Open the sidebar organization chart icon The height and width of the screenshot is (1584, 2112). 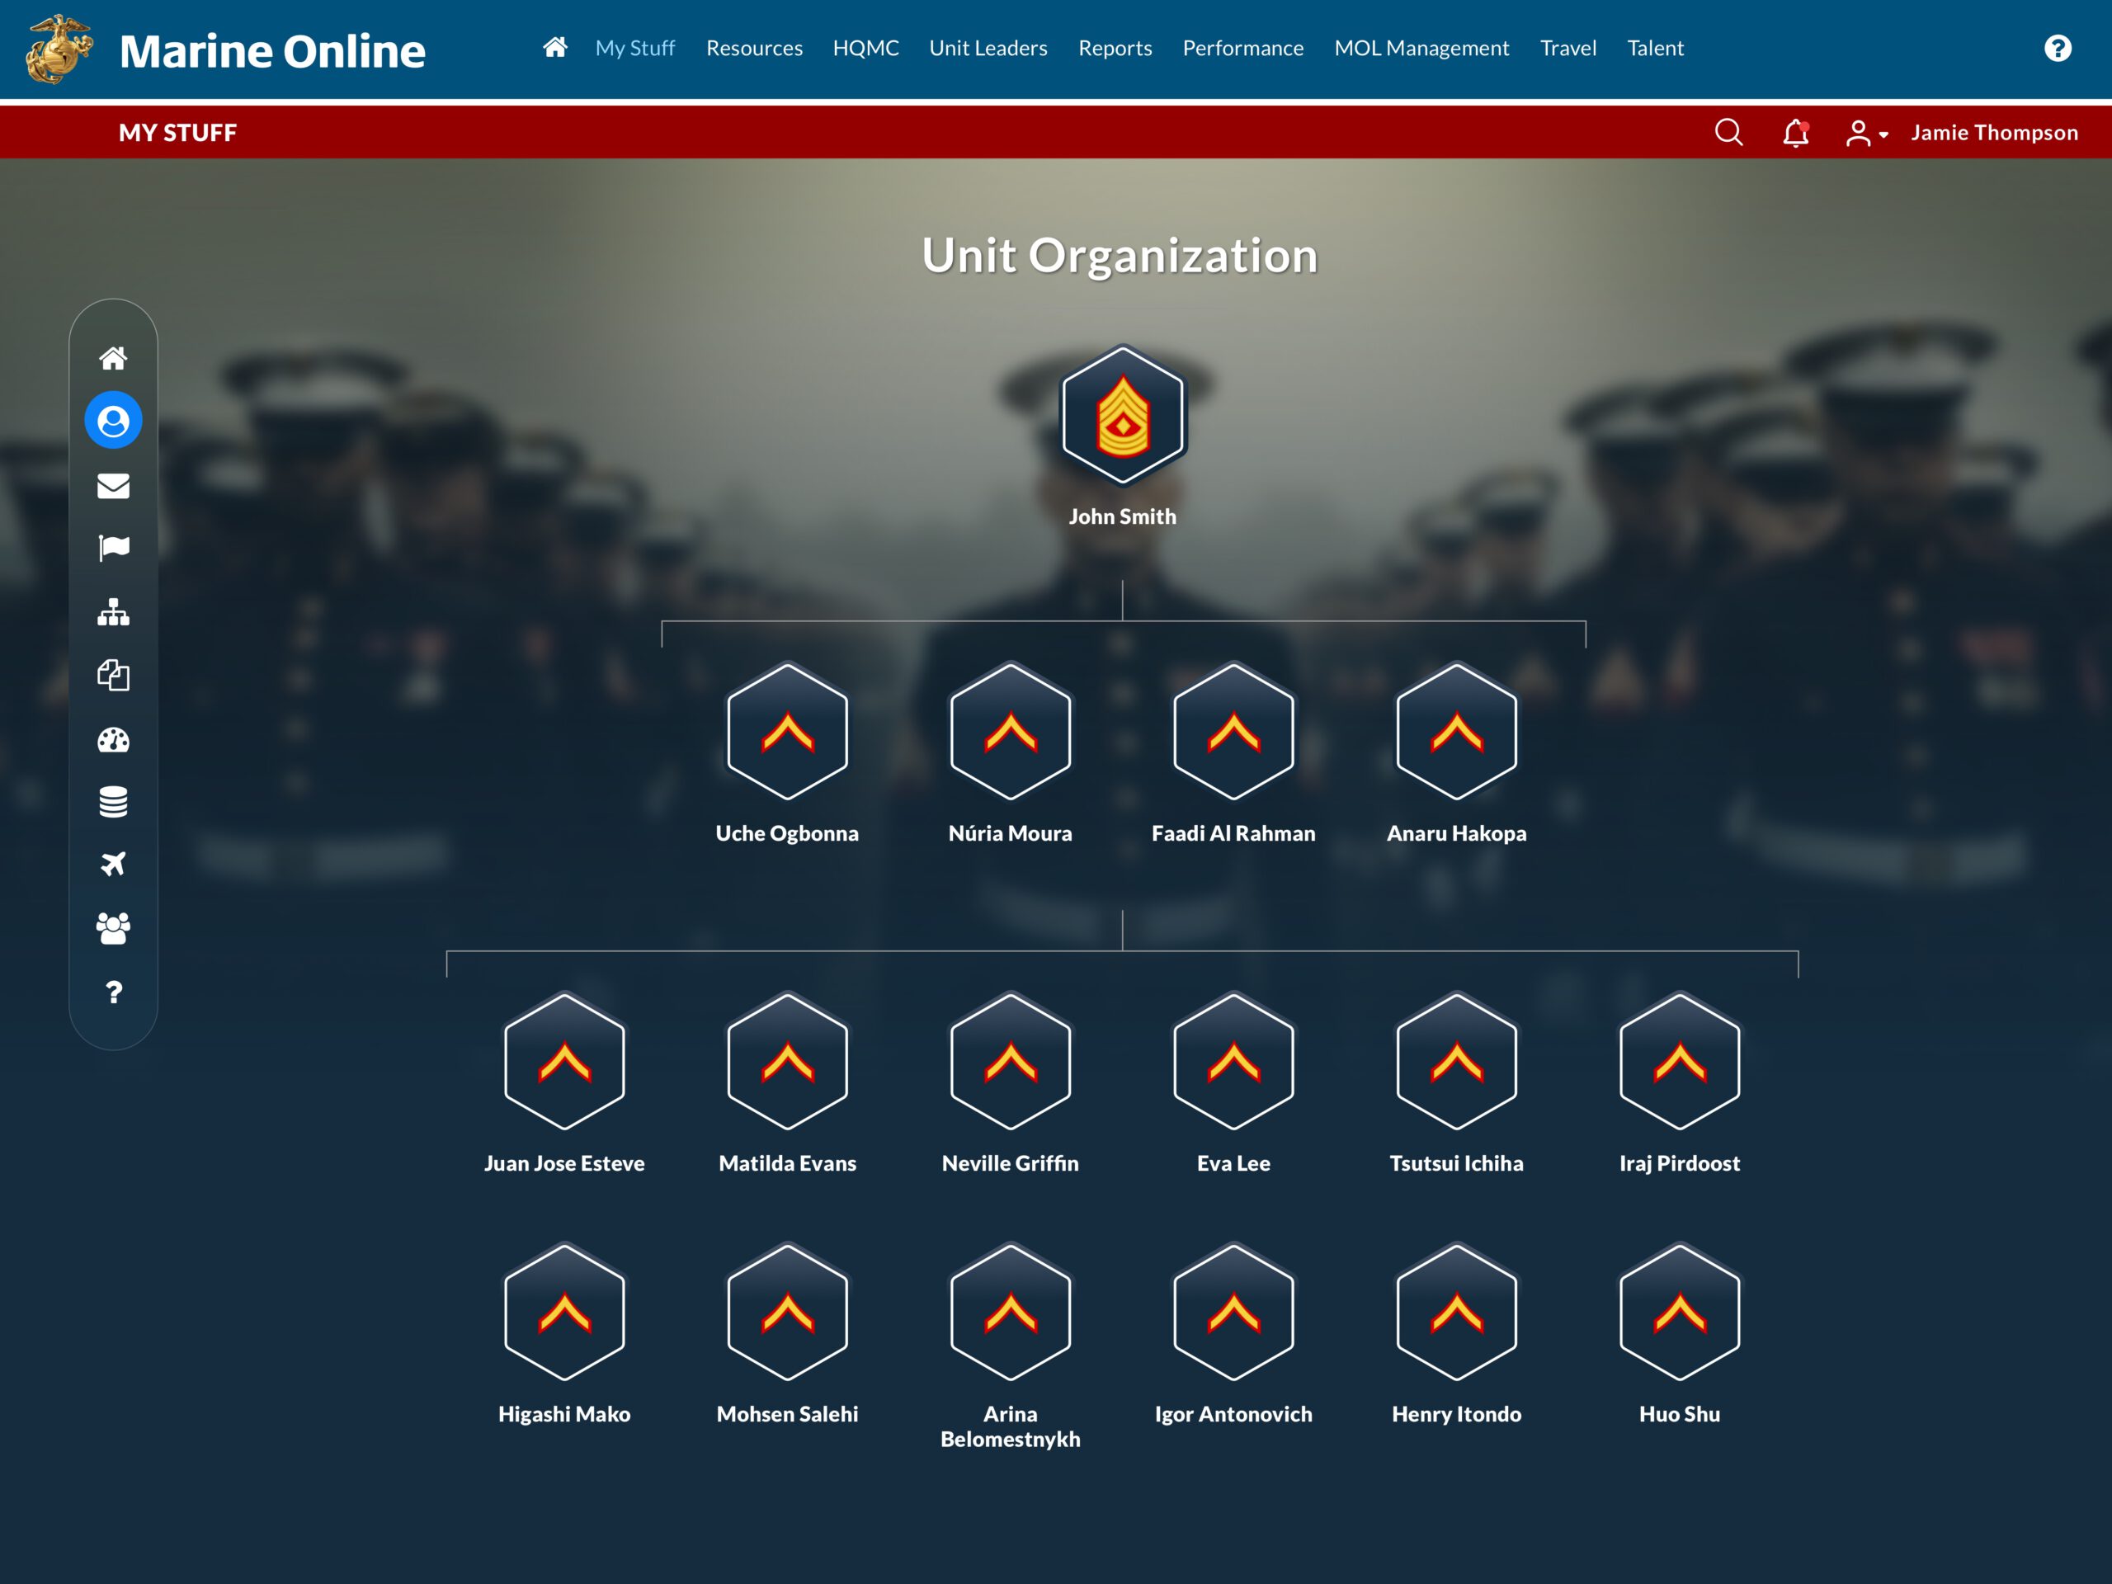pos(114,612)
